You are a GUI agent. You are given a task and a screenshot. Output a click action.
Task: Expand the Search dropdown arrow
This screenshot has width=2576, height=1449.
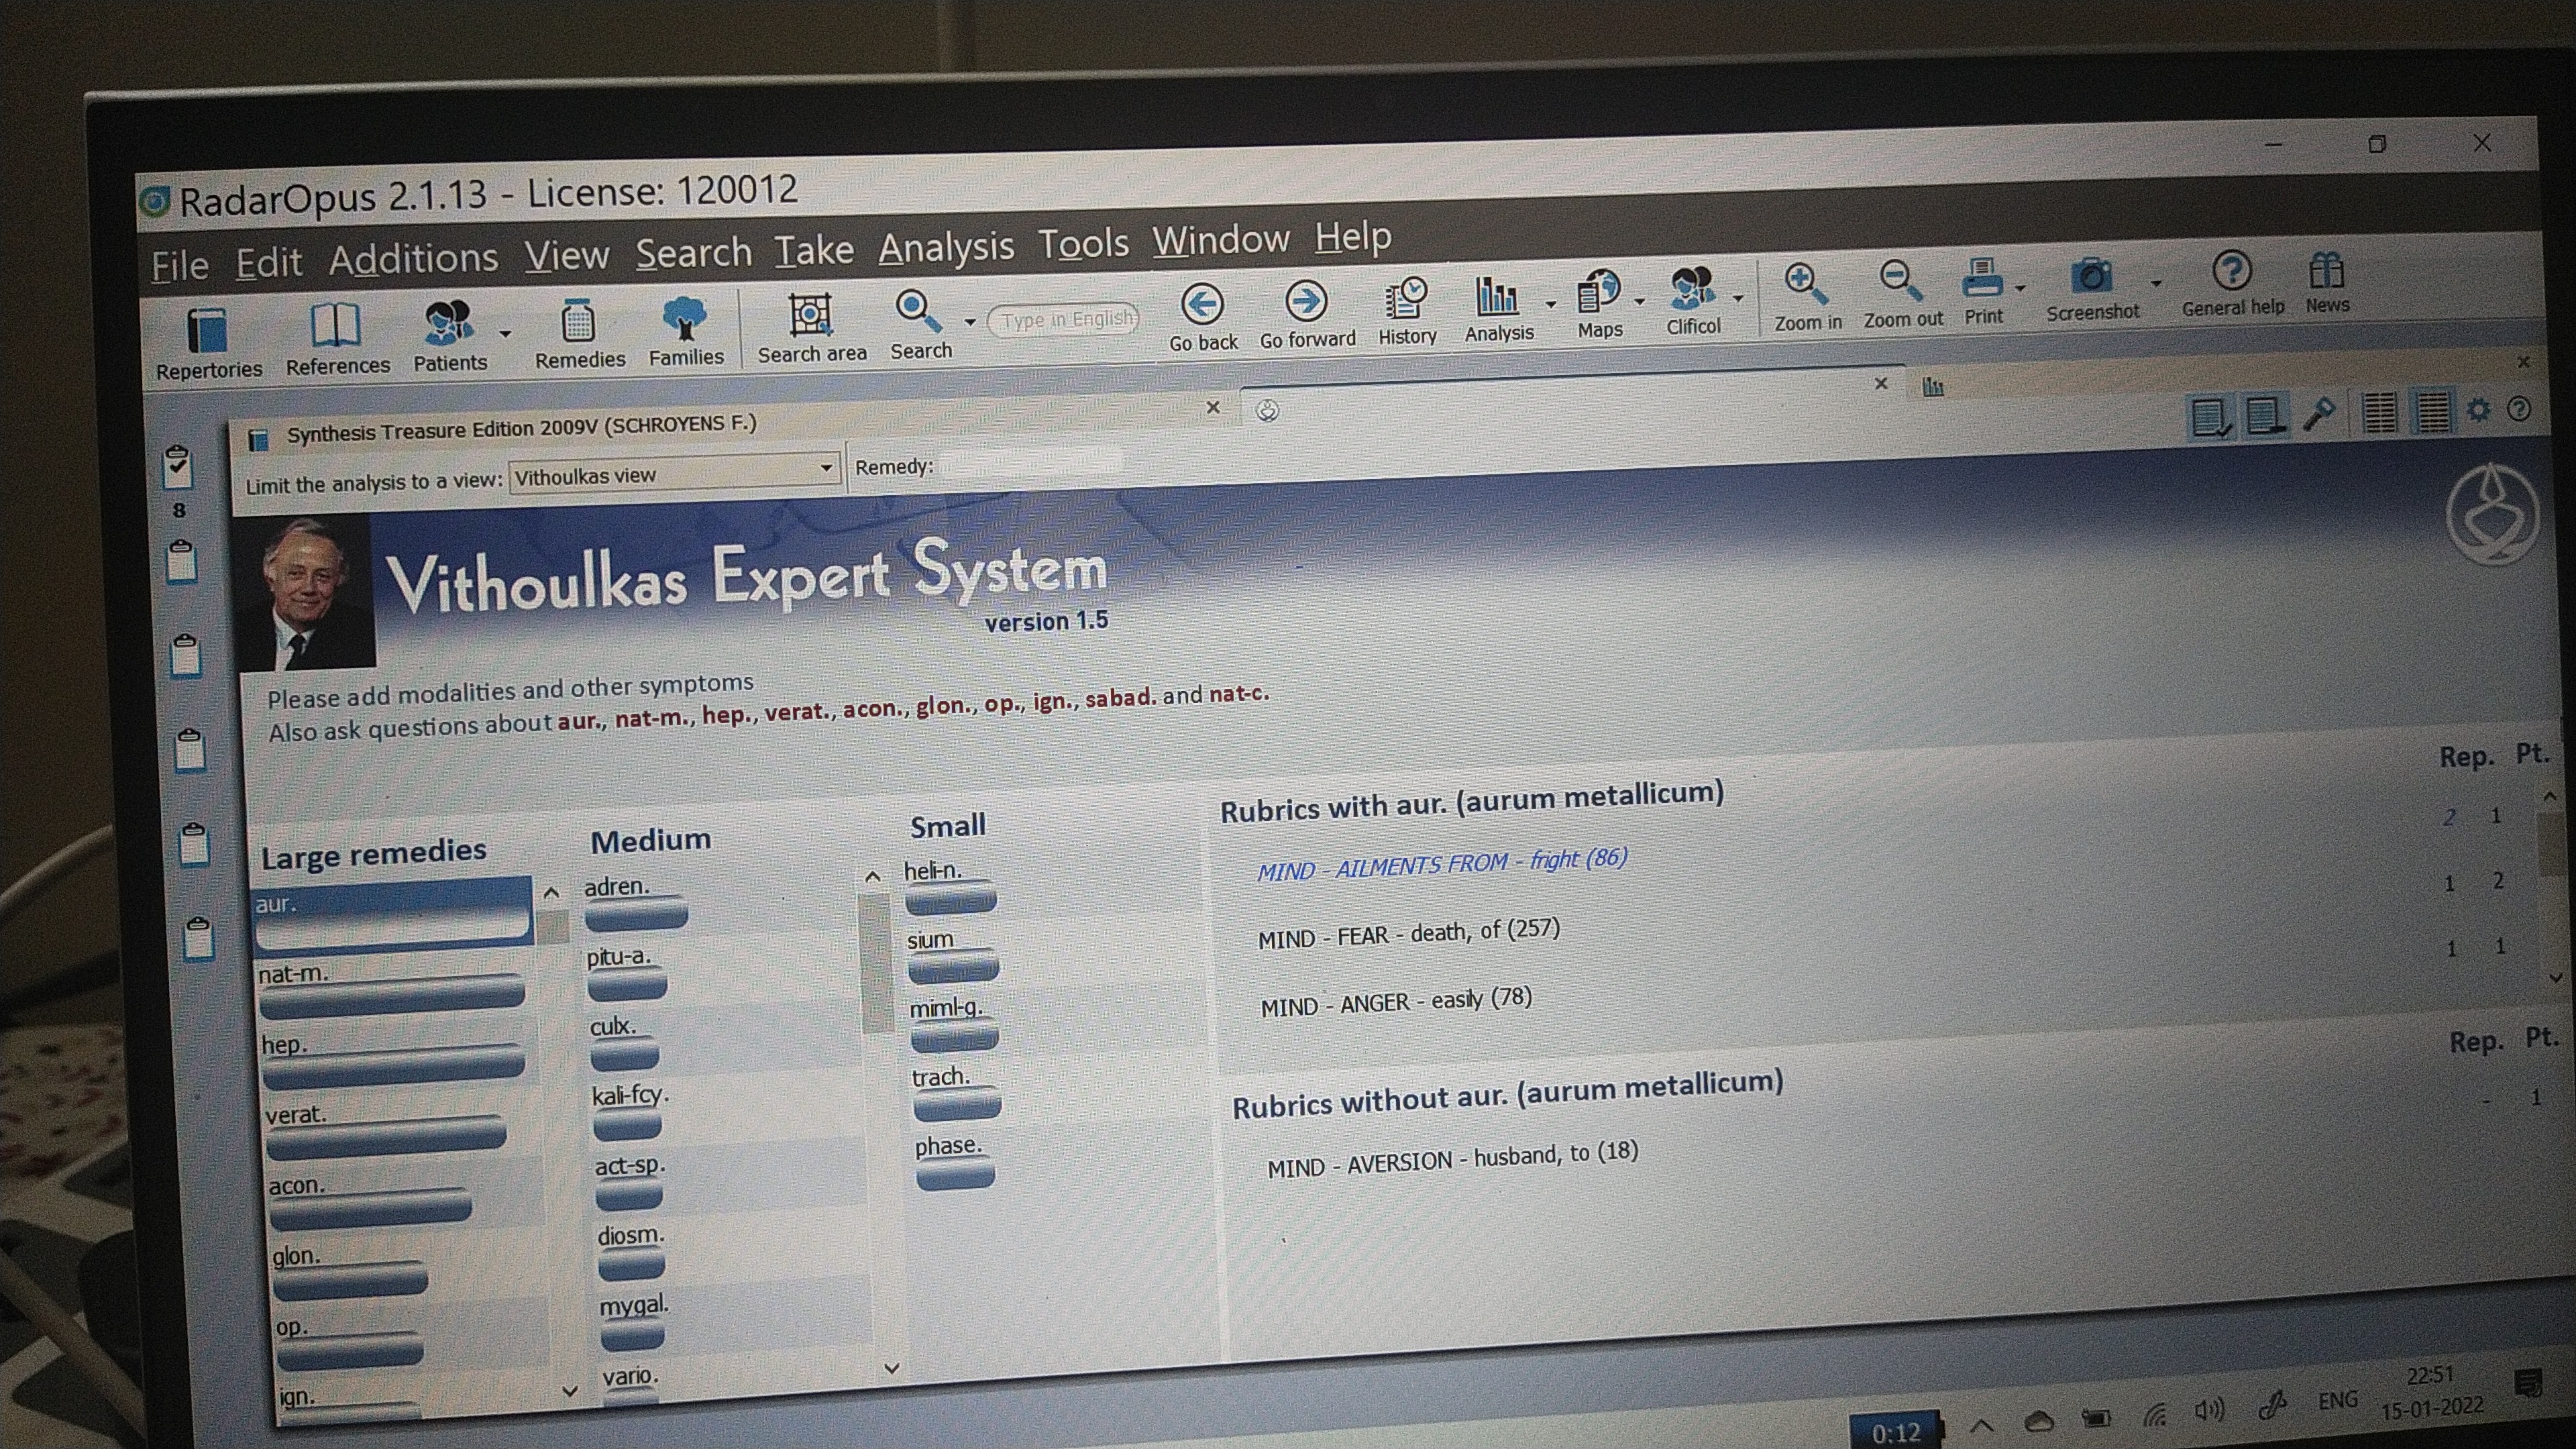(969, 321)
